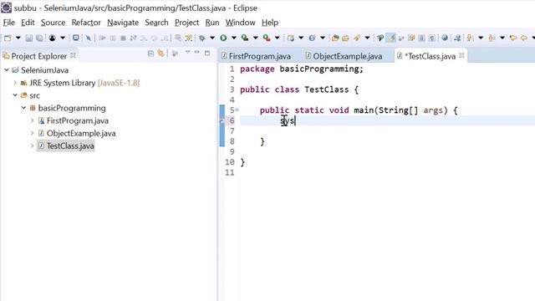Click the round profile toolbar icon
Screen dimensions: 535x301
52,38
